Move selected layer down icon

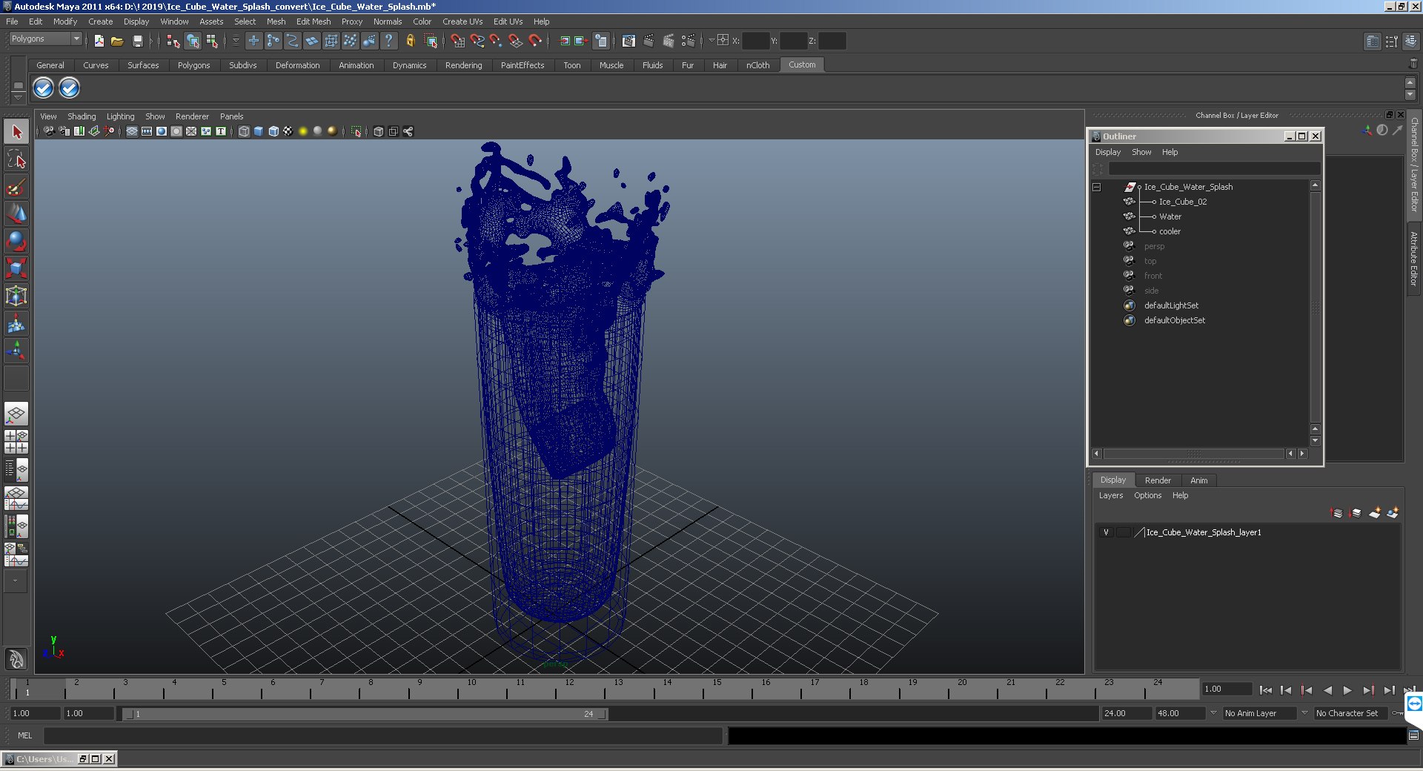click(x=1356, y=513)
